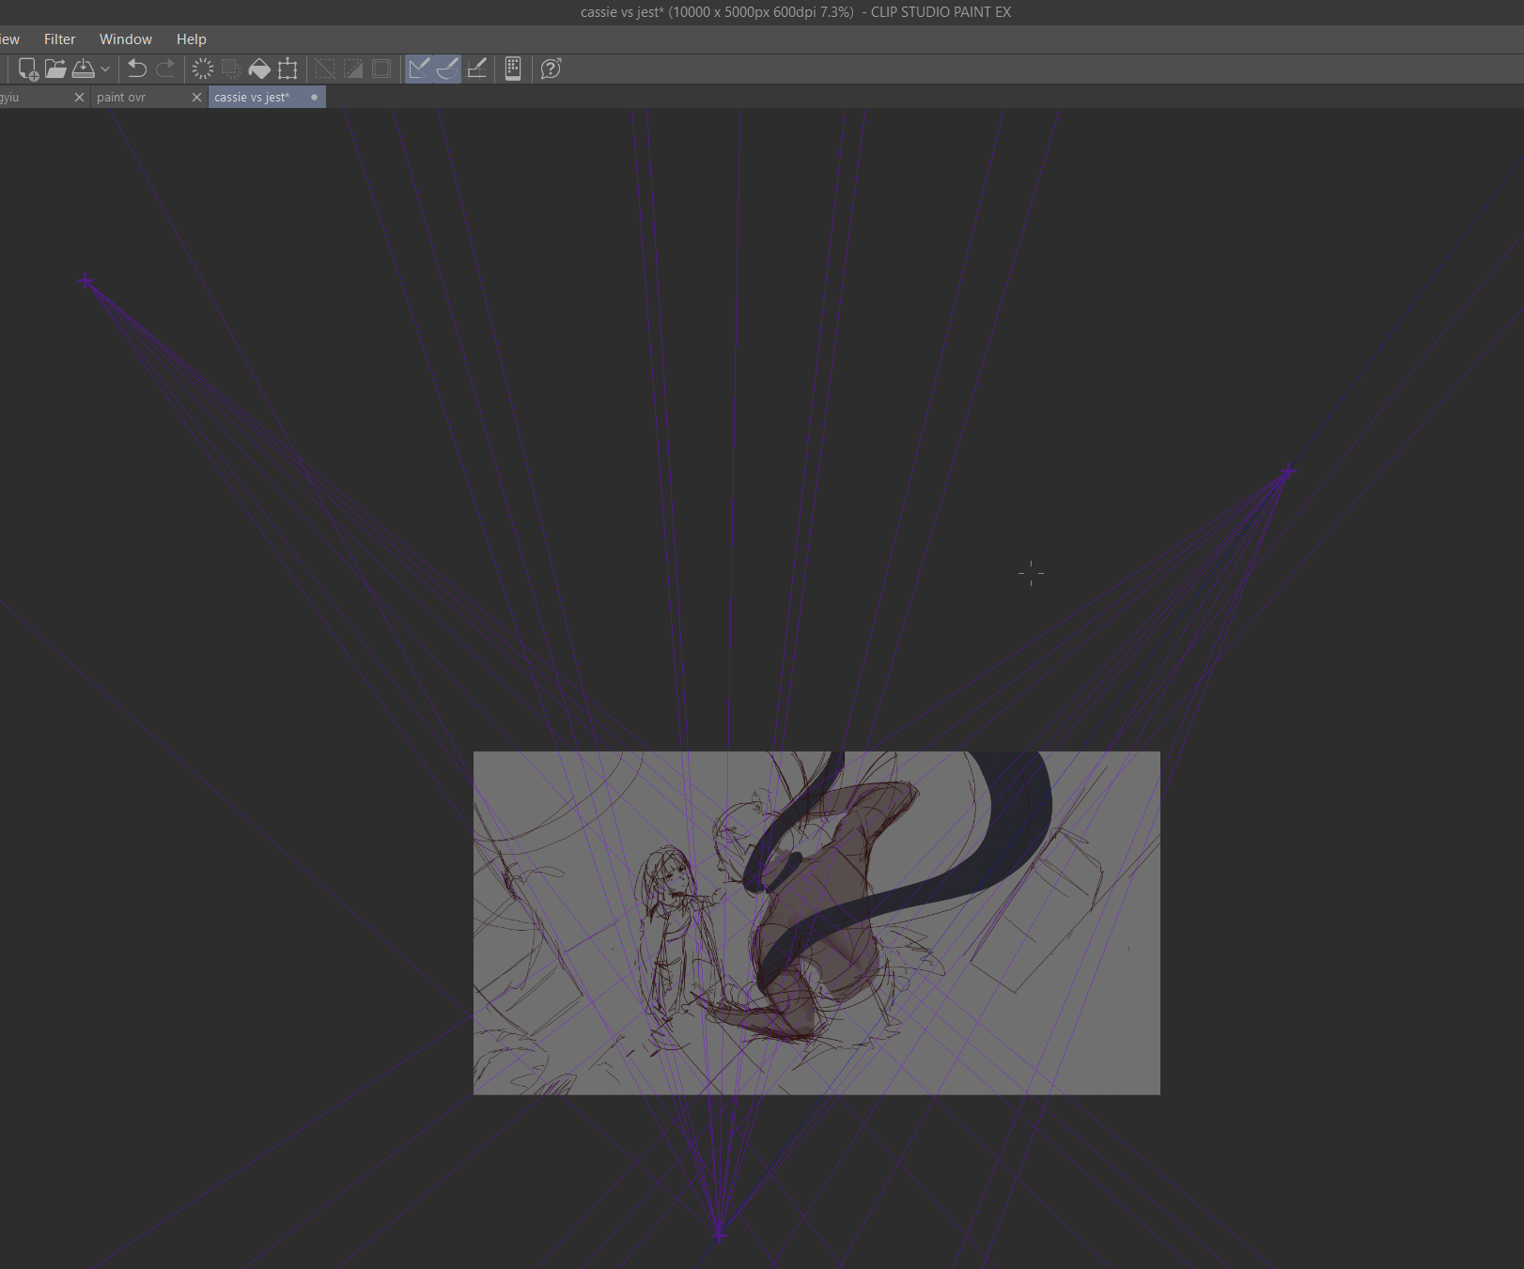Toggle Snap to Ruler
This screenshot has width=1524, height=1269.
pyautogui.click(x=419, y=69)
